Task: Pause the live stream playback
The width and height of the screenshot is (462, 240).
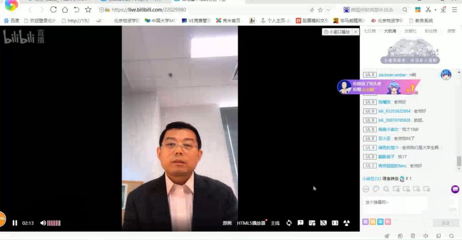Action: (15, 223)
